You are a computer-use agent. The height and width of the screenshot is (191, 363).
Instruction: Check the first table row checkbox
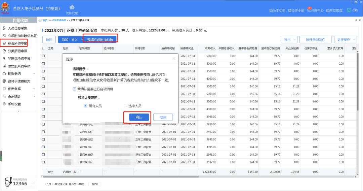[x=43, y=56]
